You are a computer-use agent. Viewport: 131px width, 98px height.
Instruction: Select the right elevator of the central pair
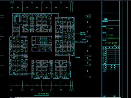(x=48, y=48)
